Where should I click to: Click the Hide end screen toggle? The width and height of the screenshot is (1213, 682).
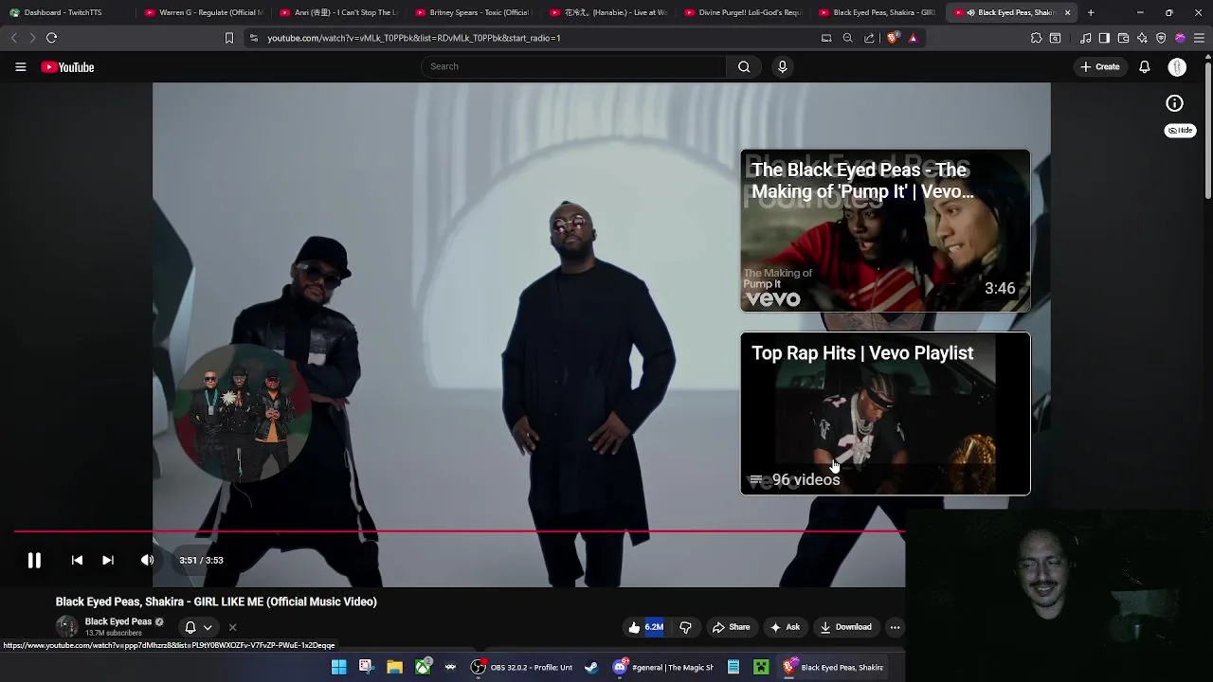pyautogui.click(x=1180, y=131)
